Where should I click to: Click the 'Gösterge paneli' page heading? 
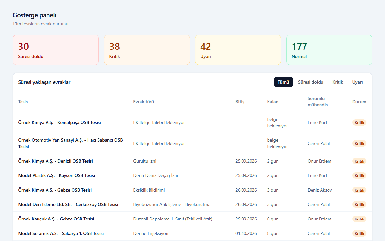tap(35, 15)
